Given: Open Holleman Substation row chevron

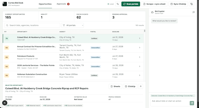Looking at the screenshot, I should (140, 75).
